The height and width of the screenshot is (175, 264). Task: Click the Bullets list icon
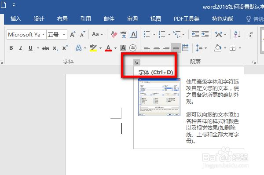click(147, 34)
